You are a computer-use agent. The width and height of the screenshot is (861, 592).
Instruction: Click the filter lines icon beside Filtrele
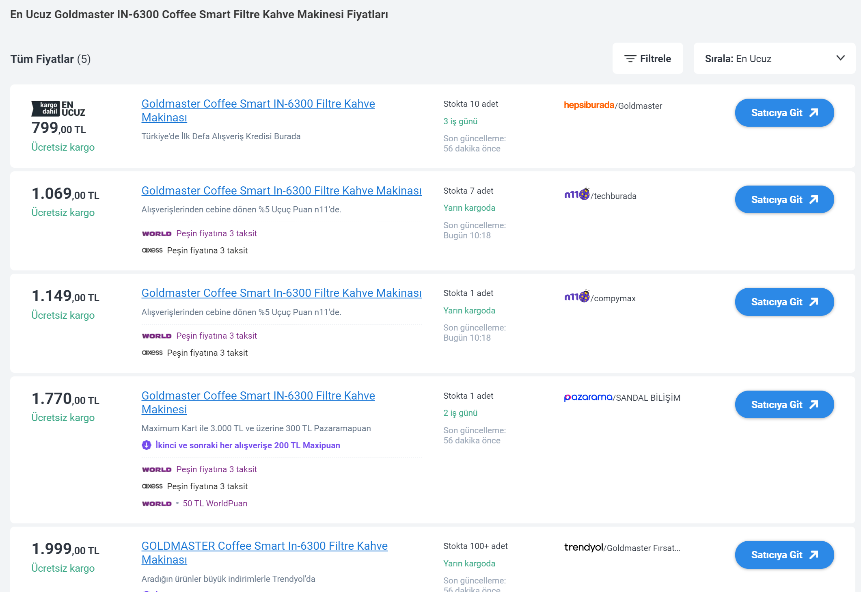tap(630, 59)
